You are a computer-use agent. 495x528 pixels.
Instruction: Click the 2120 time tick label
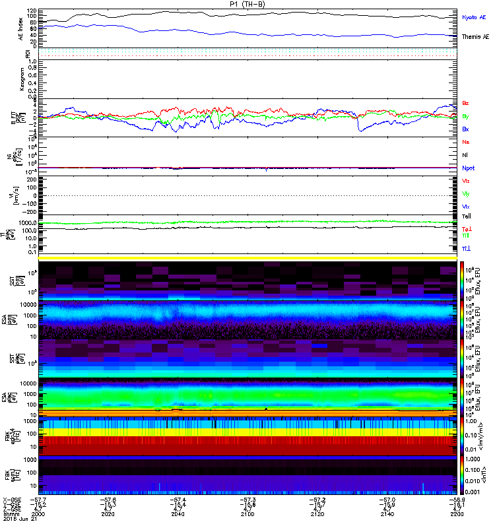tap(317, 514)
